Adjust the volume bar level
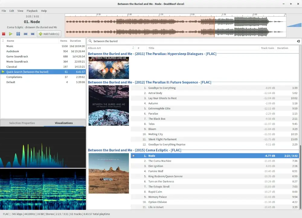The image size is (302, 218). point(294,25)
